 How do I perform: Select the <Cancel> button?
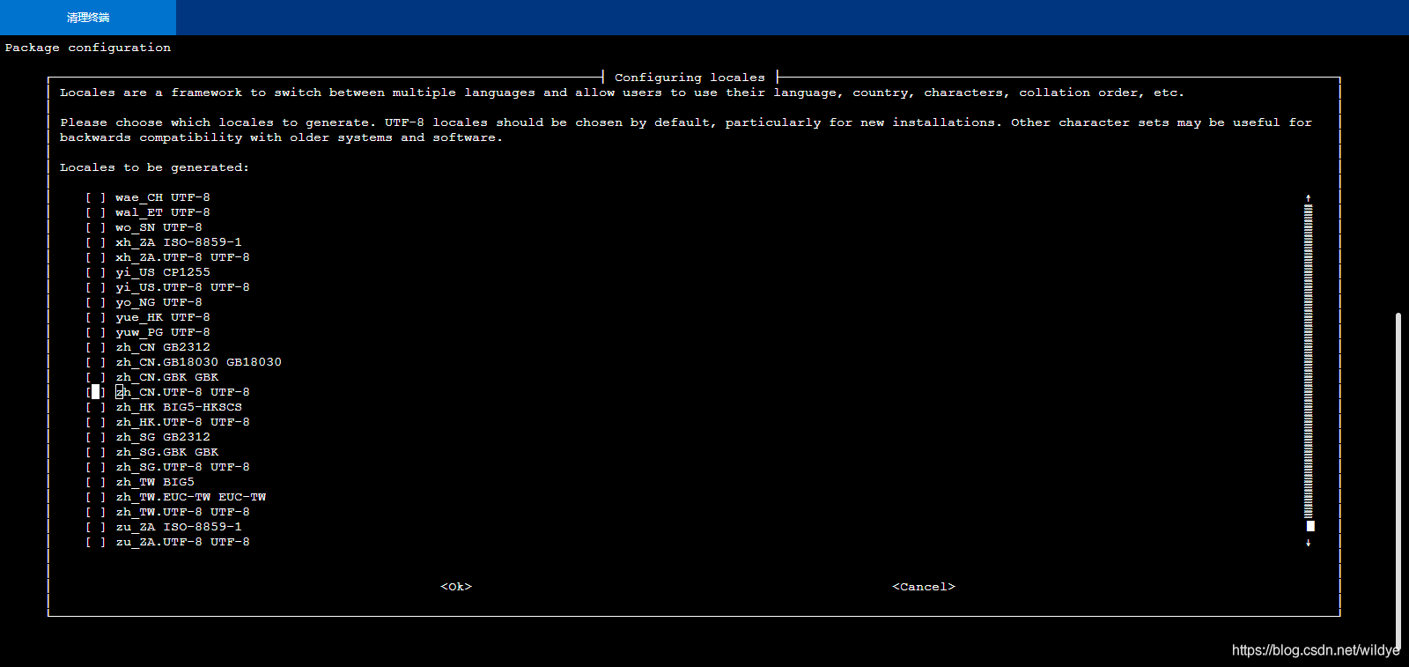coord(924,587)
